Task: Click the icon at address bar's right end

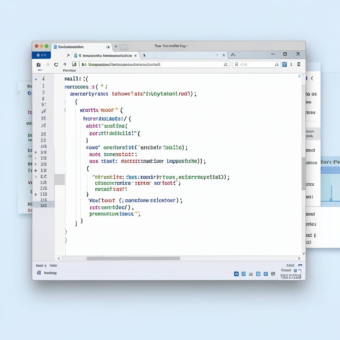Action: pyautogui.click(x=226, y=64)
